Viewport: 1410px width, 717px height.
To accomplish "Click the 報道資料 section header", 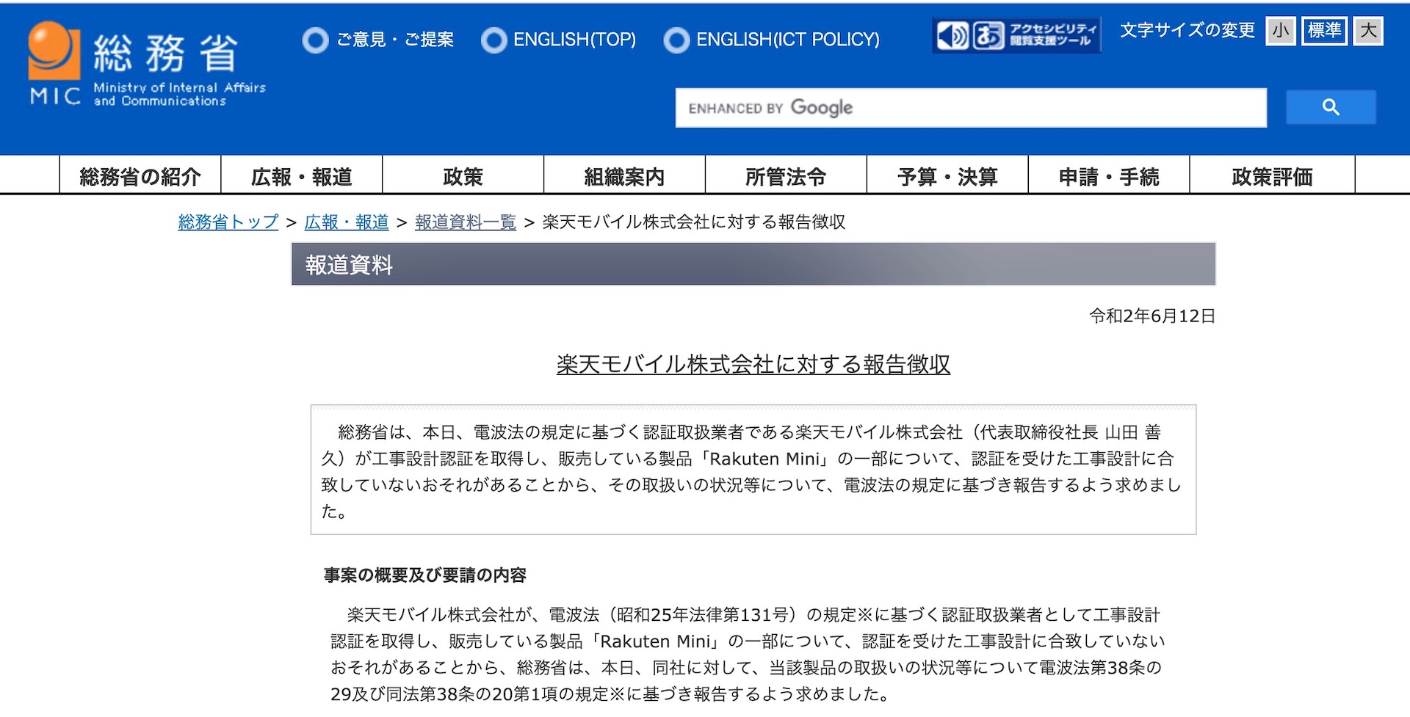I will pyautogui.click(x=753, y=264).
